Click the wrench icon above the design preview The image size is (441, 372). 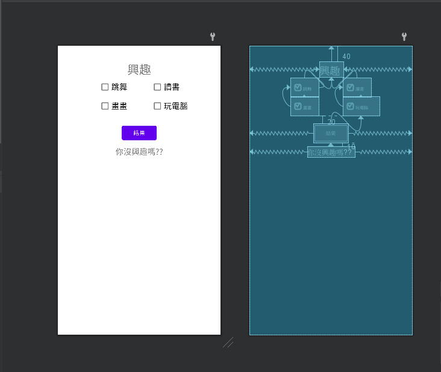[x=213, y=37]
